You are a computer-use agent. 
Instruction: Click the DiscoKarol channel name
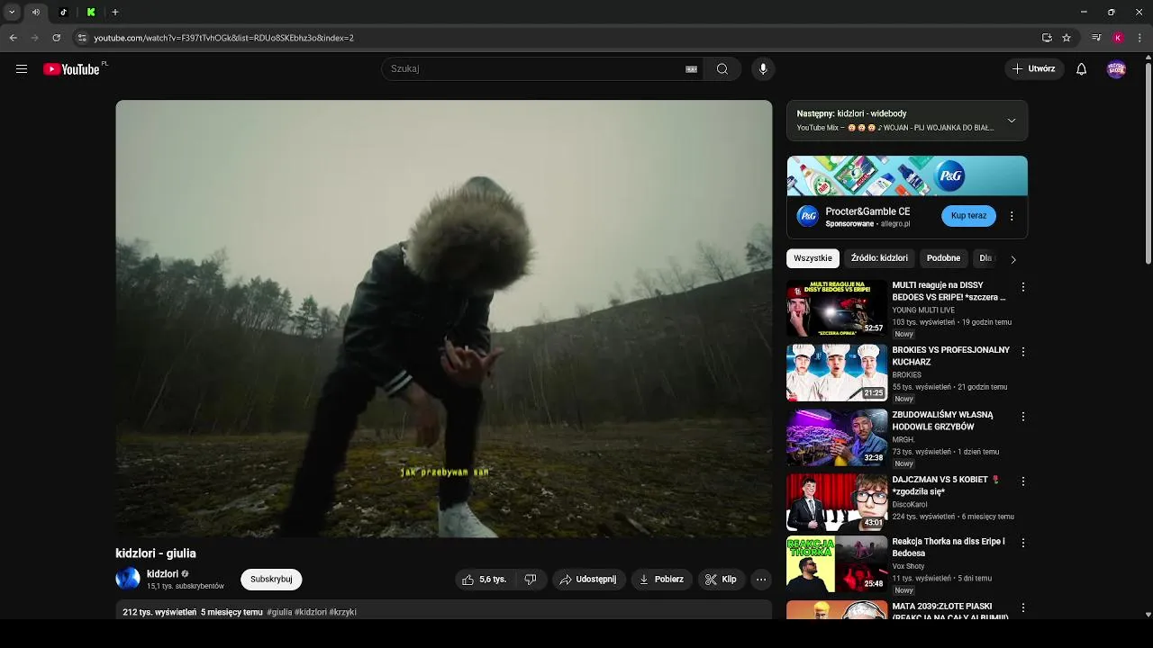tap(912, 504)
